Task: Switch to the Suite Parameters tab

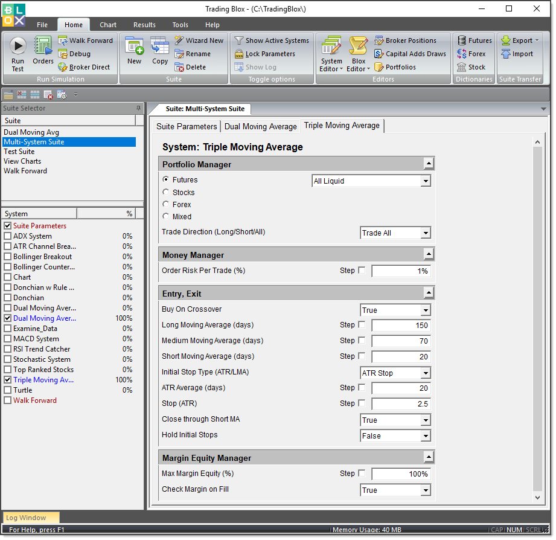Action: tap(187, 127)
